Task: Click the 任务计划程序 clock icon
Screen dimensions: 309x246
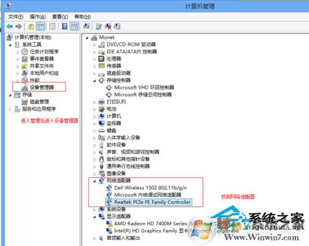Action: 25,52
